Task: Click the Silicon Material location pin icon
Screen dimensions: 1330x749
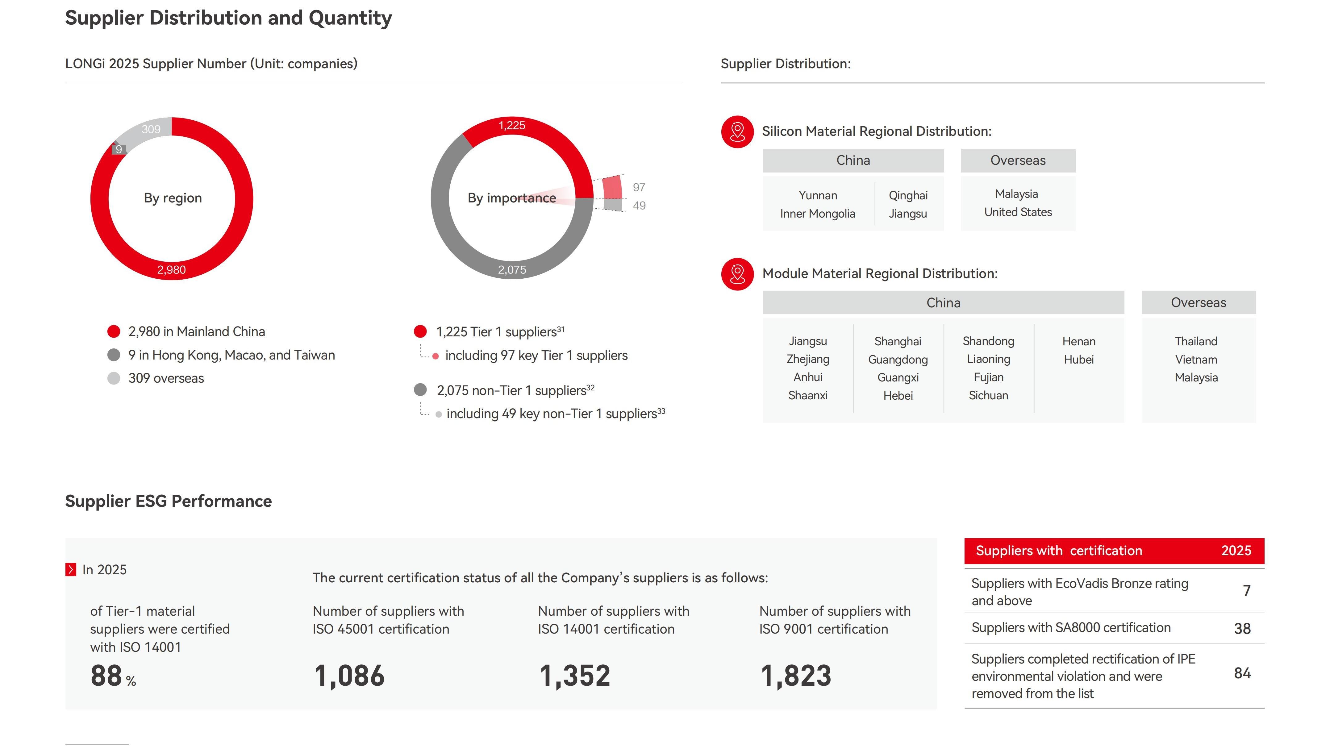Action: [737, 132]
